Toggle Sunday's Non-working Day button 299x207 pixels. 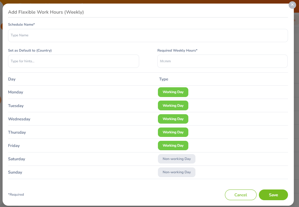tap(176, 172)
